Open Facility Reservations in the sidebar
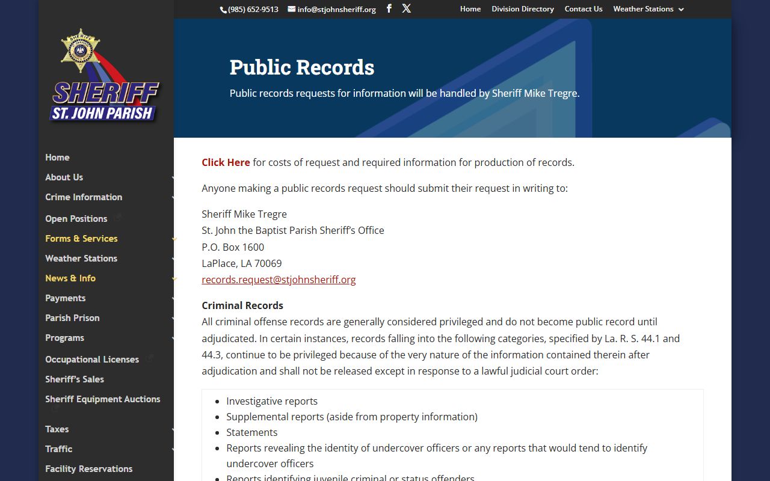 88,469
